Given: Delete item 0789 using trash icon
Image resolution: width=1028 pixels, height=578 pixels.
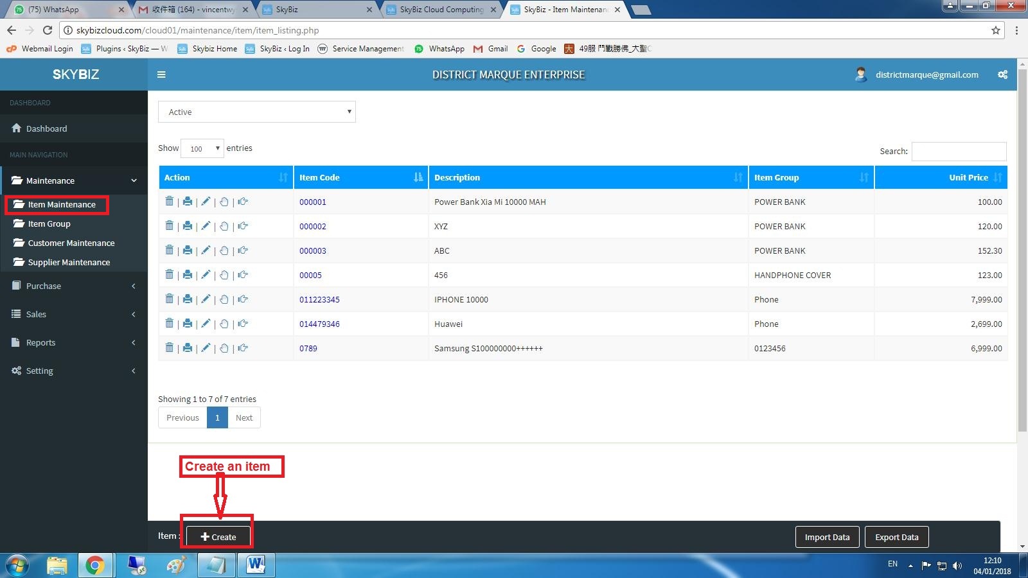Looking at the screenshot, I should [169, 348].
